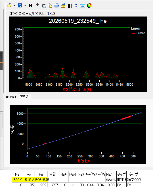Click the crosshair with pink box icon
The image size is (153, 189).
(43, 5)
